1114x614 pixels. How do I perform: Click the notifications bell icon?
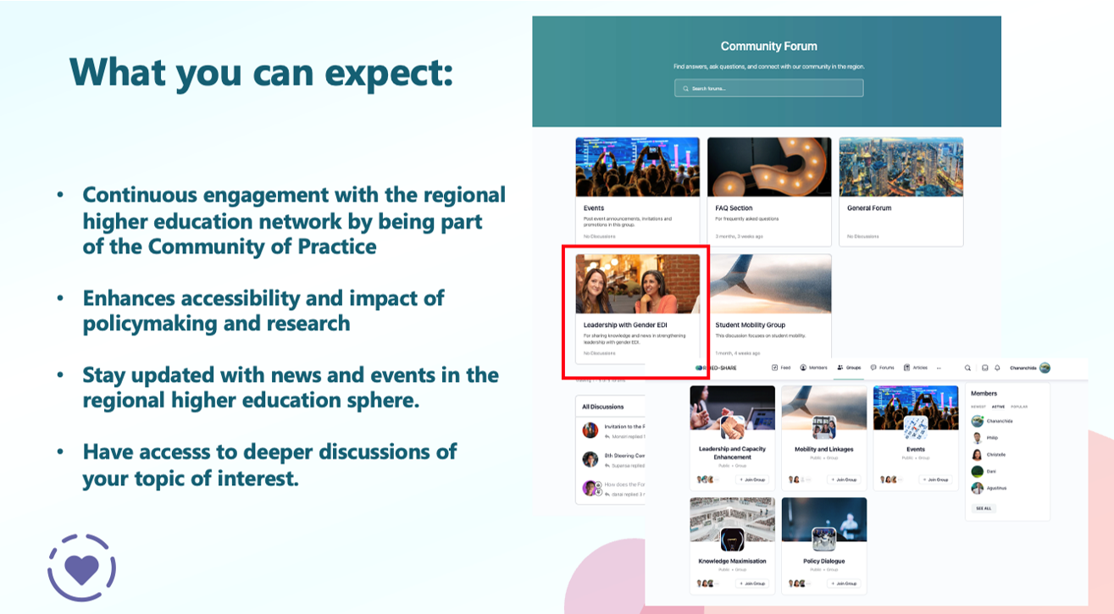click(997, 368)
